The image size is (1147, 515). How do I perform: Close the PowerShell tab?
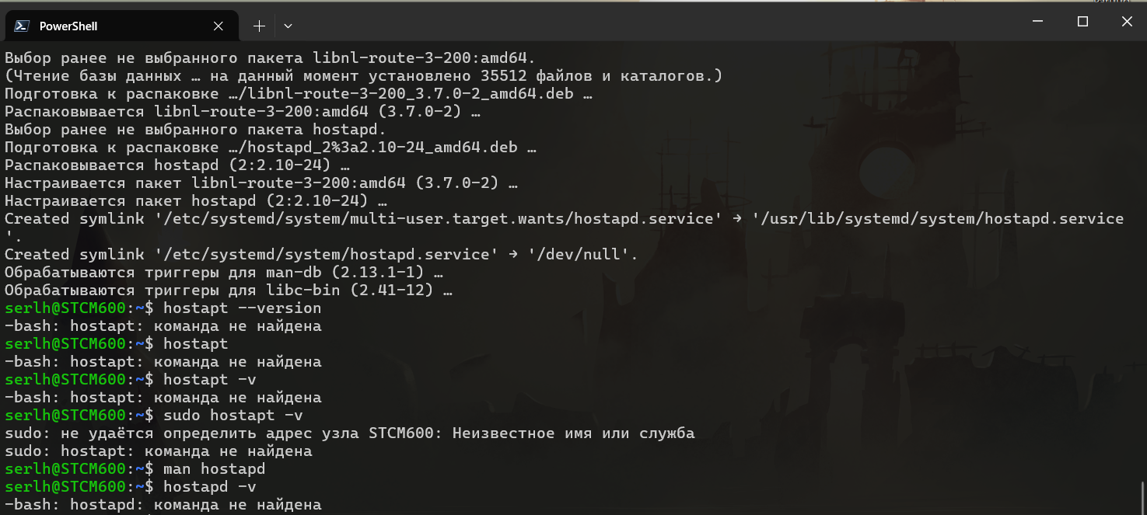[x=219, y=26]
